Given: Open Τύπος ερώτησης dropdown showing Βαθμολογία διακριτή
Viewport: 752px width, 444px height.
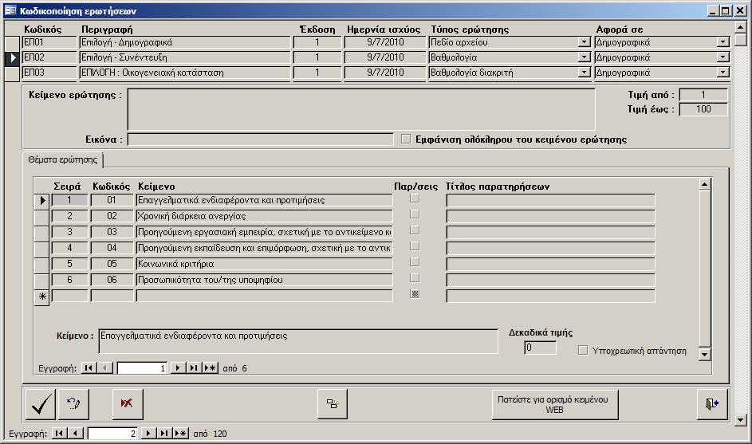Looking at the screenshot, I should [584, 73].
